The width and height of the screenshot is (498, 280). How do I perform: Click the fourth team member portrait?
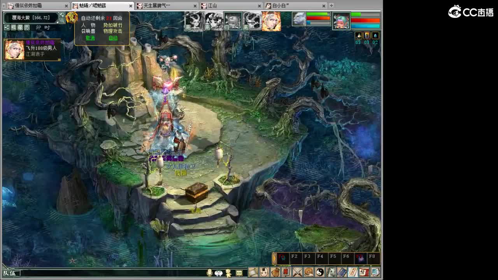pyautogui.click(x=252, y=21)
